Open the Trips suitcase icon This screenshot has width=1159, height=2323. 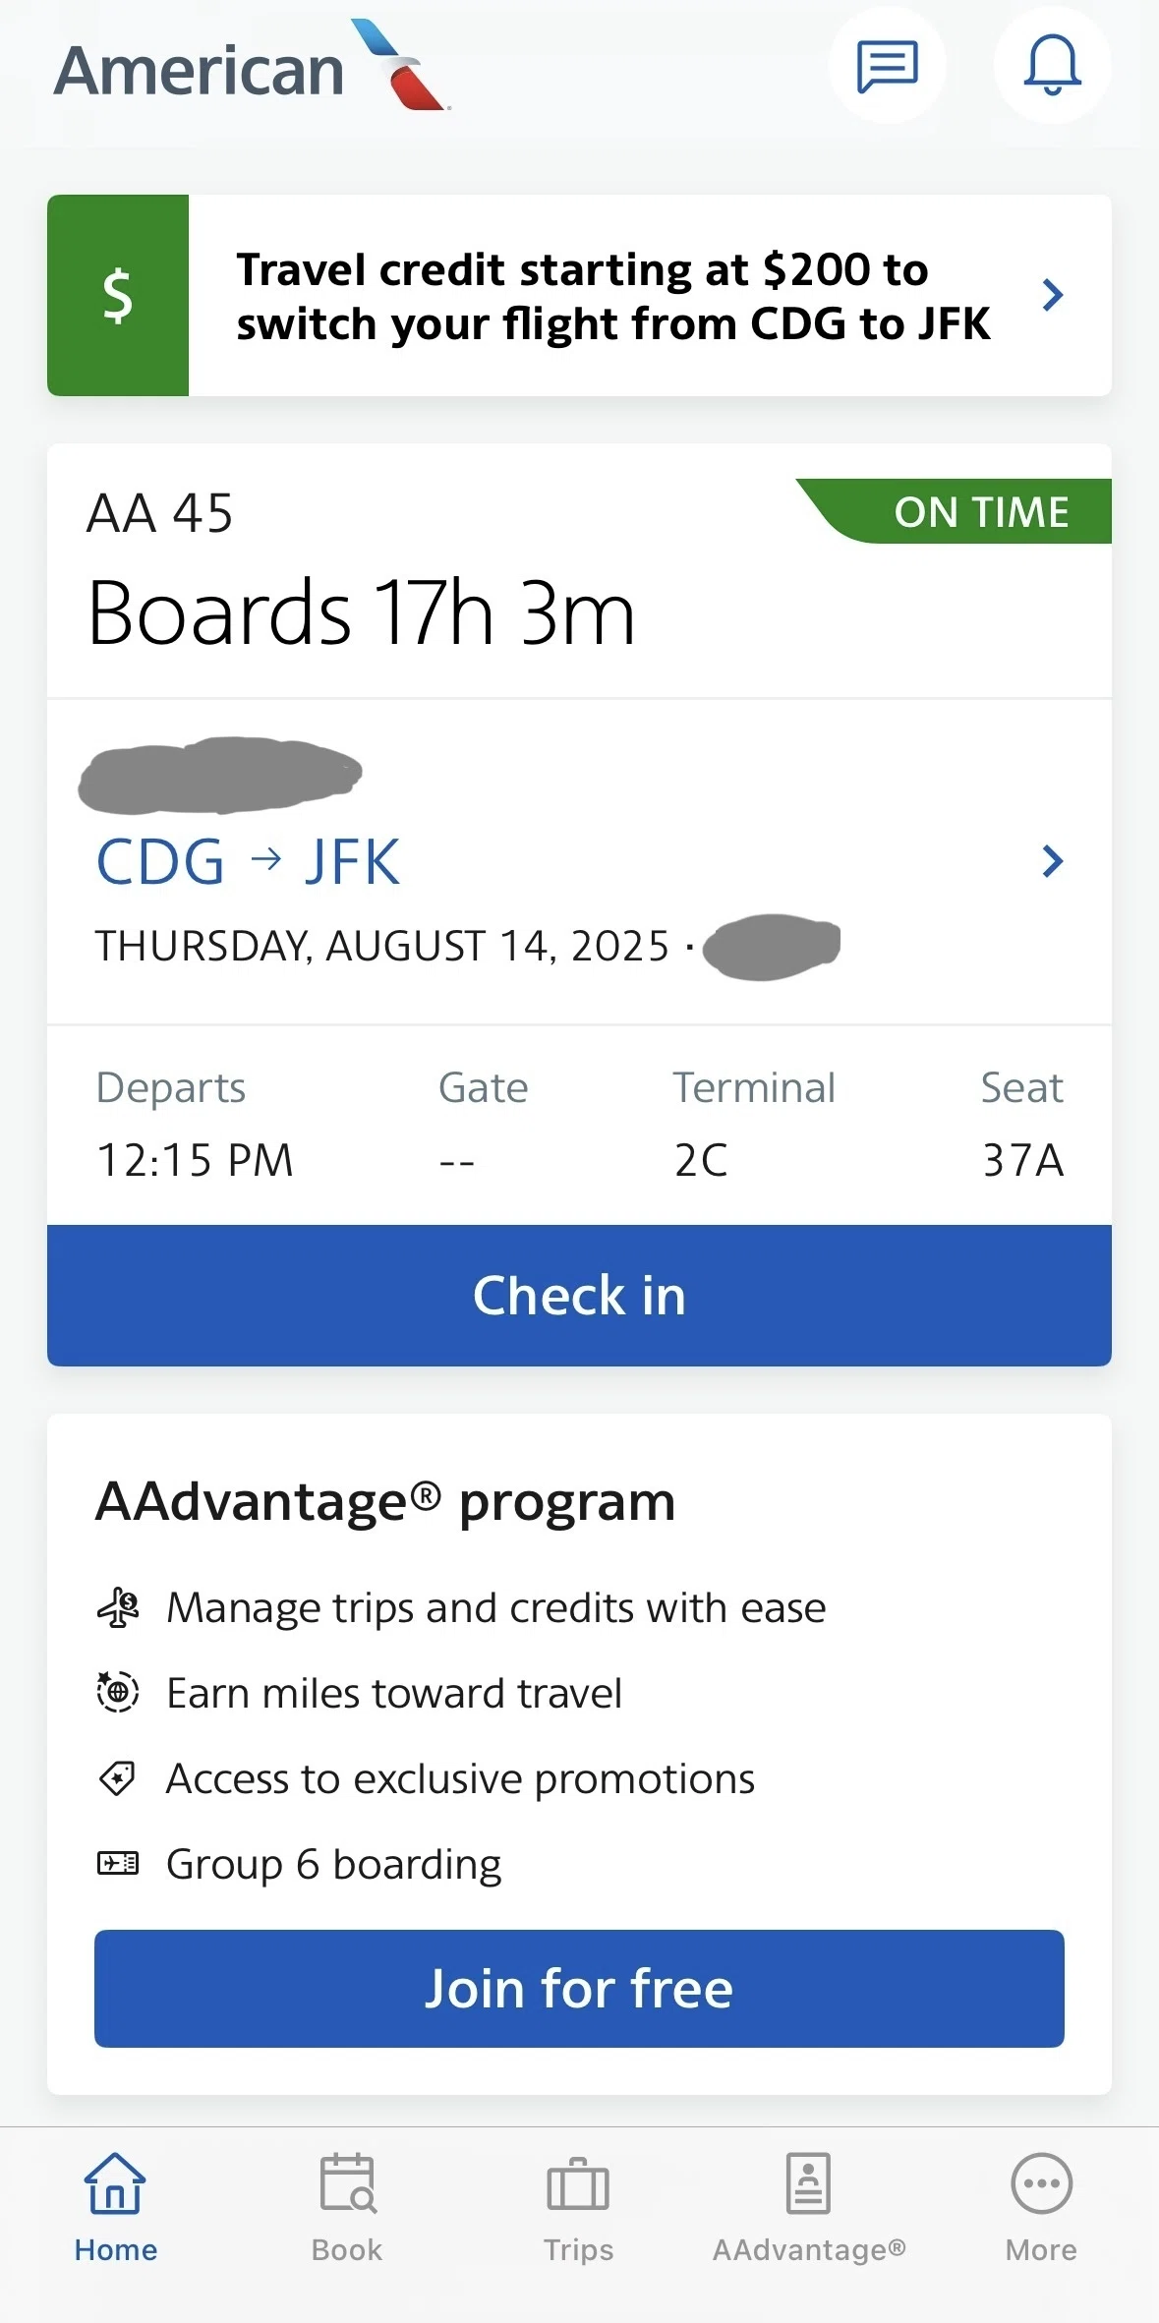(578, 2183)
